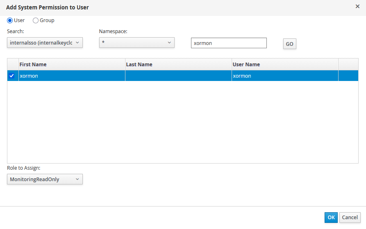This screenshot has width=366, height=229.
Task: Click the Cancel button
Action: 350,218
